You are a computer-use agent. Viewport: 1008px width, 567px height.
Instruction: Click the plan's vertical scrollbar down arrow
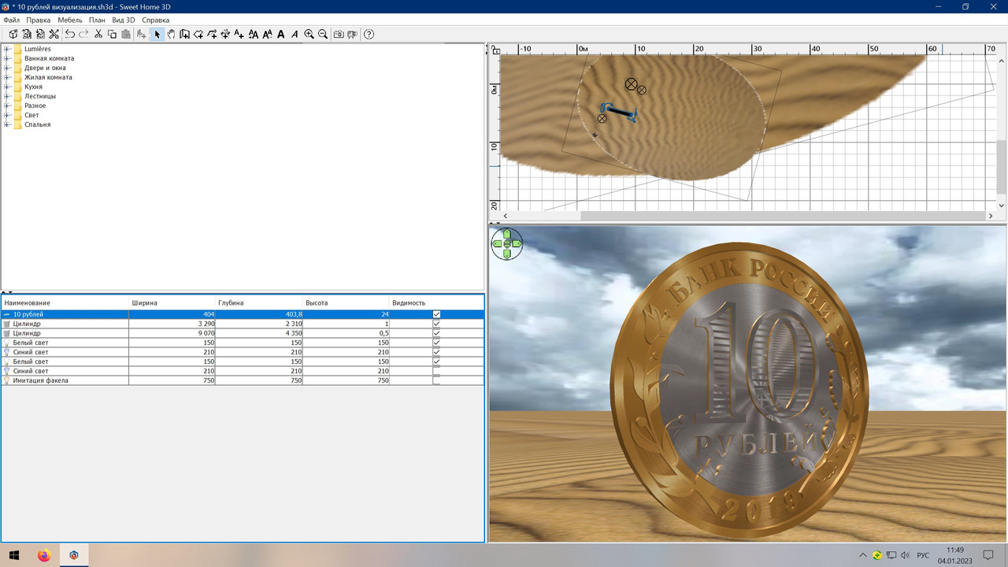1001,206
